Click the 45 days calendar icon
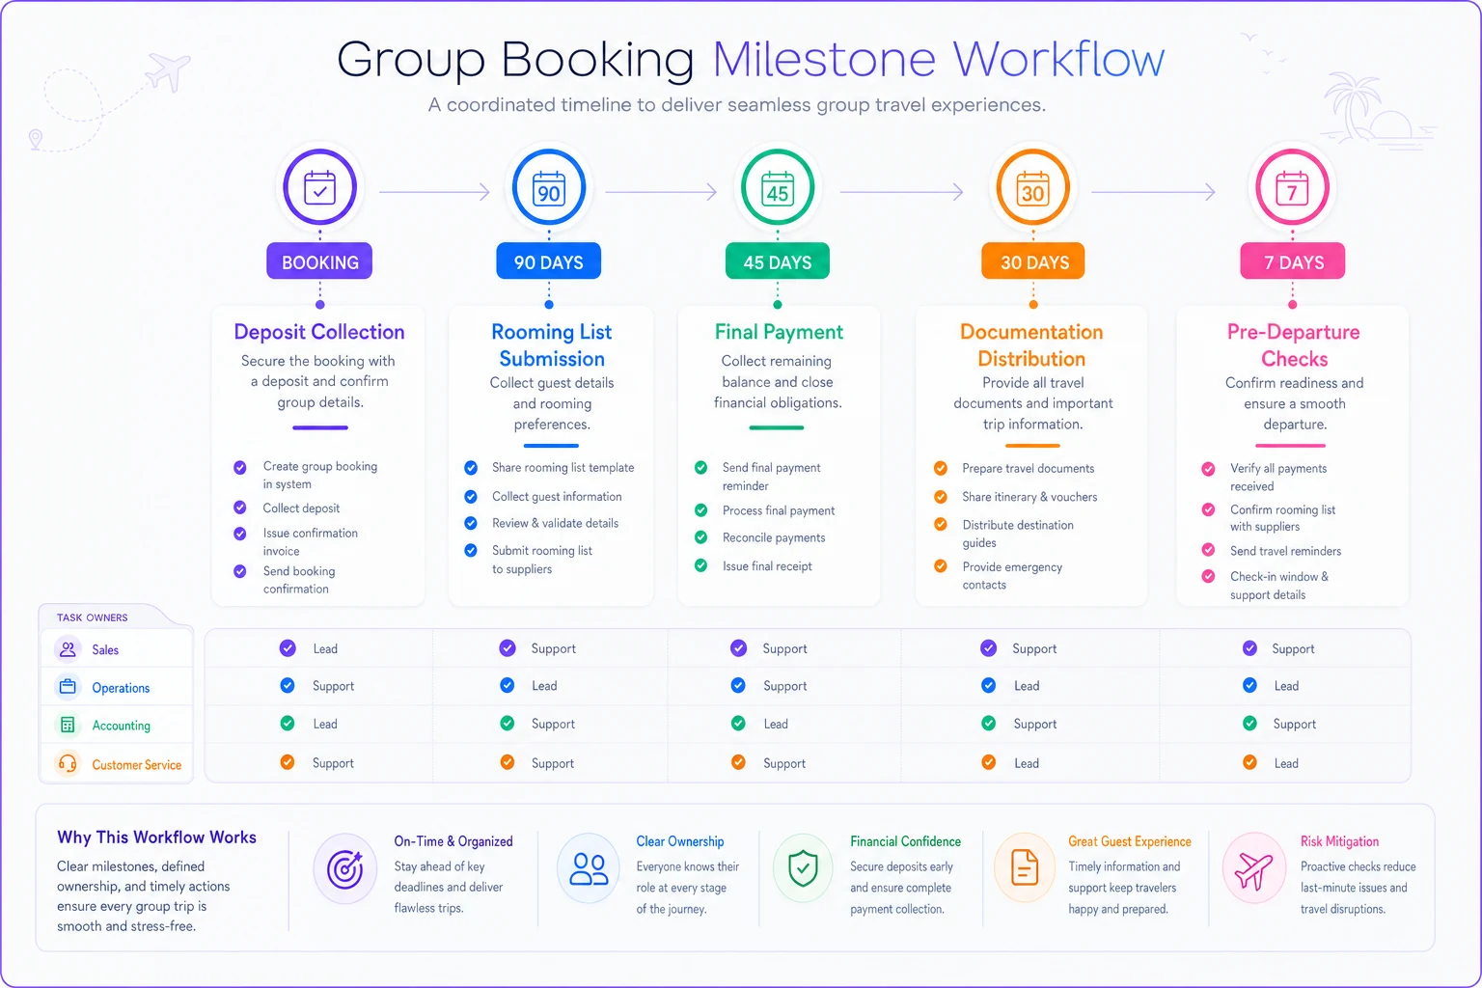The height and width of the screenshot is (988, 1482). 778,187
